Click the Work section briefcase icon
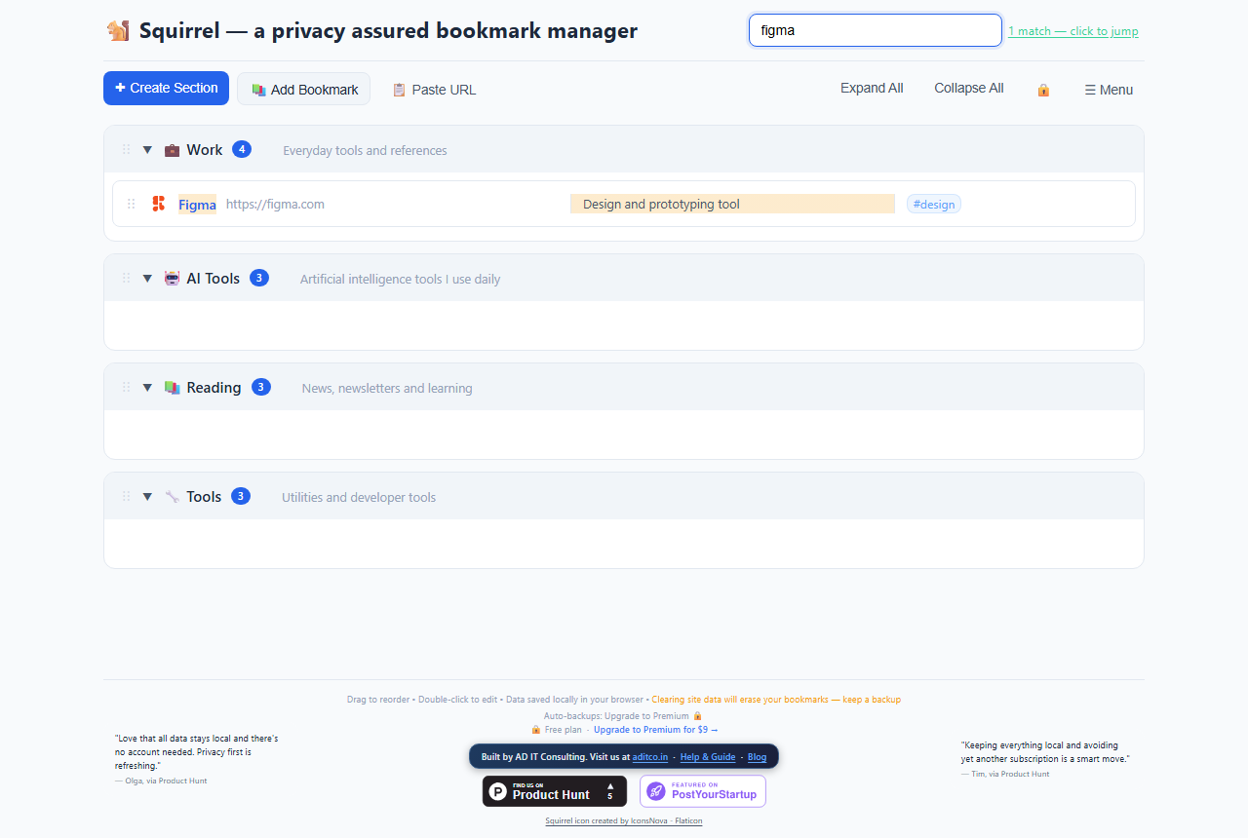Image resolution: width=1248 pixels, height=838 pixels. coord(172,150)
